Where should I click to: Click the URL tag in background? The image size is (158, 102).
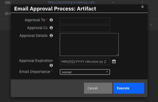pyautogui.click(x=8, y=2)
